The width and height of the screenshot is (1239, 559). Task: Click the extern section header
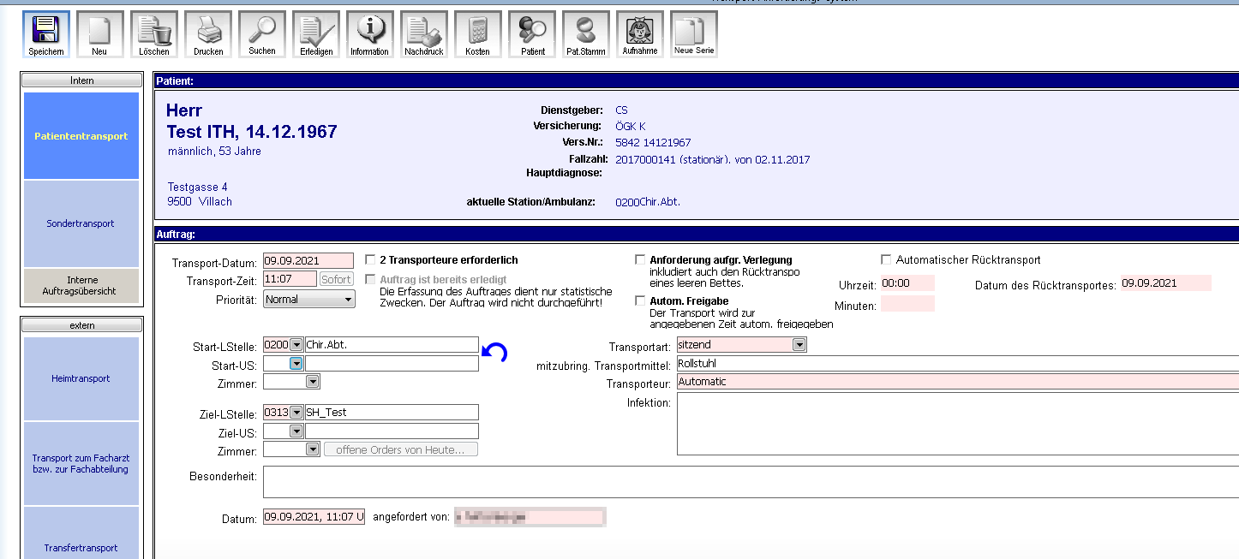click(x=82, y=325)
